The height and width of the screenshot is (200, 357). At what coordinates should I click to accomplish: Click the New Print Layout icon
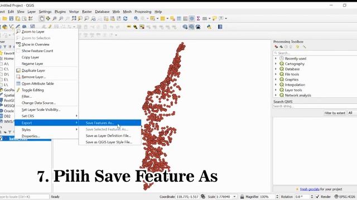[x=18, y=18]
